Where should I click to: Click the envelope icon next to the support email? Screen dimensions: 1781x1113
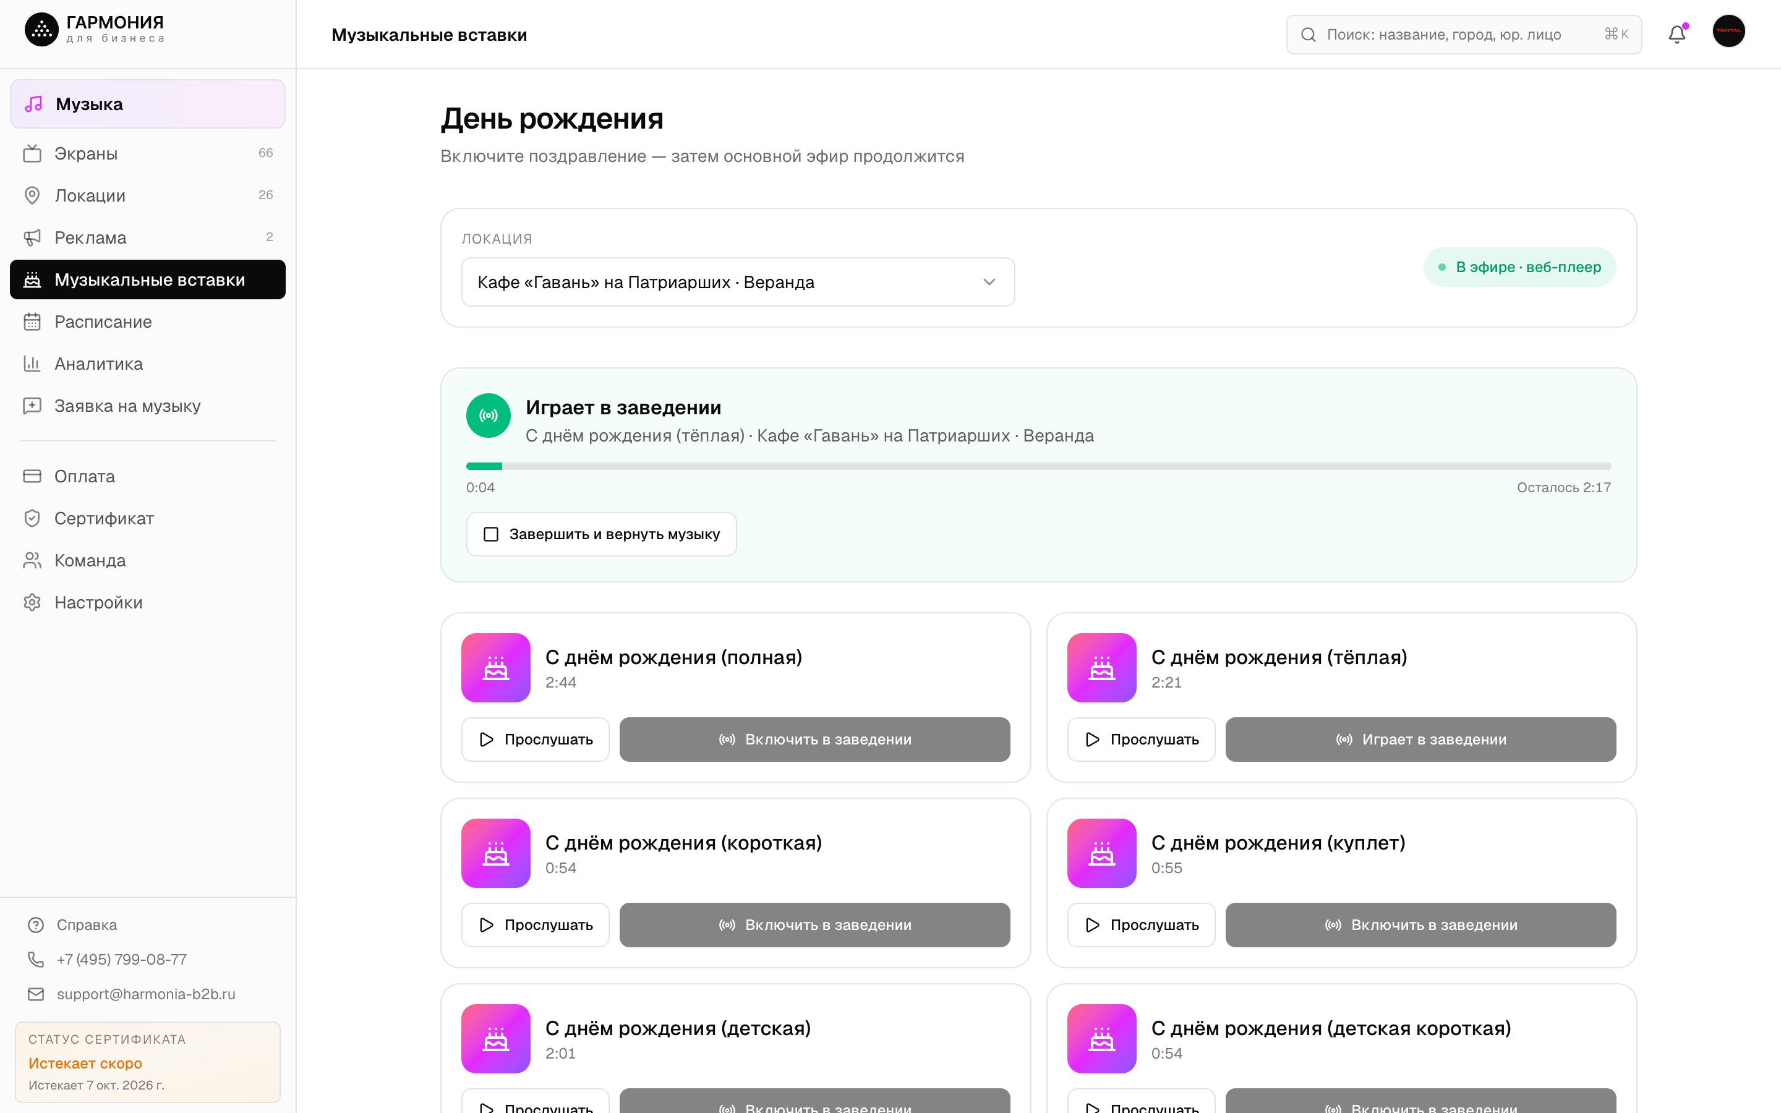click(35, 994)
